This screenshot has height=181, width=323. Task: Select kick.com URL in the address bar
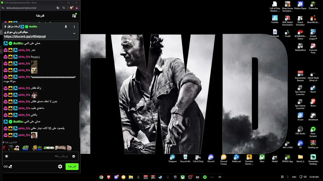[x=21, y=8]
